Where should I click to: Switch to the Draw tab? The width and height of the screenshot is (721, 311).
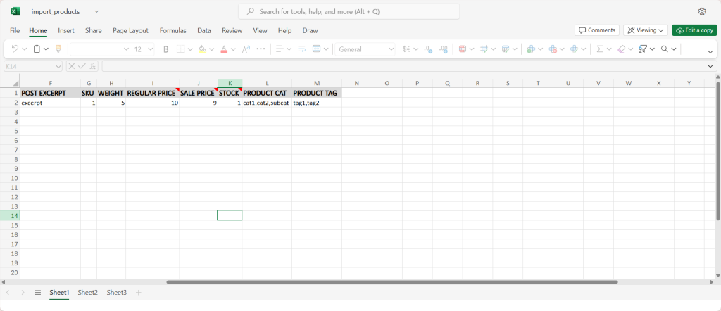(310, 30)
